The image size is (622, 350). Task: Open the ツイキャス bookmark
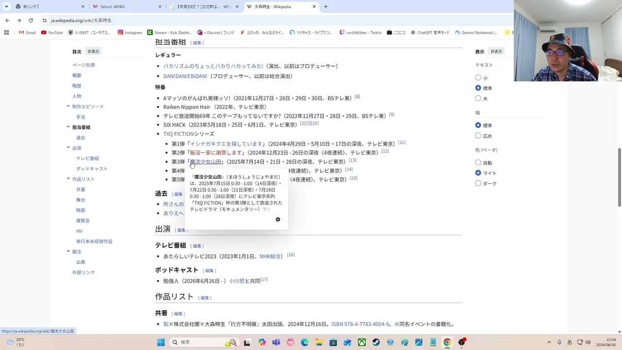pos(311,33)
